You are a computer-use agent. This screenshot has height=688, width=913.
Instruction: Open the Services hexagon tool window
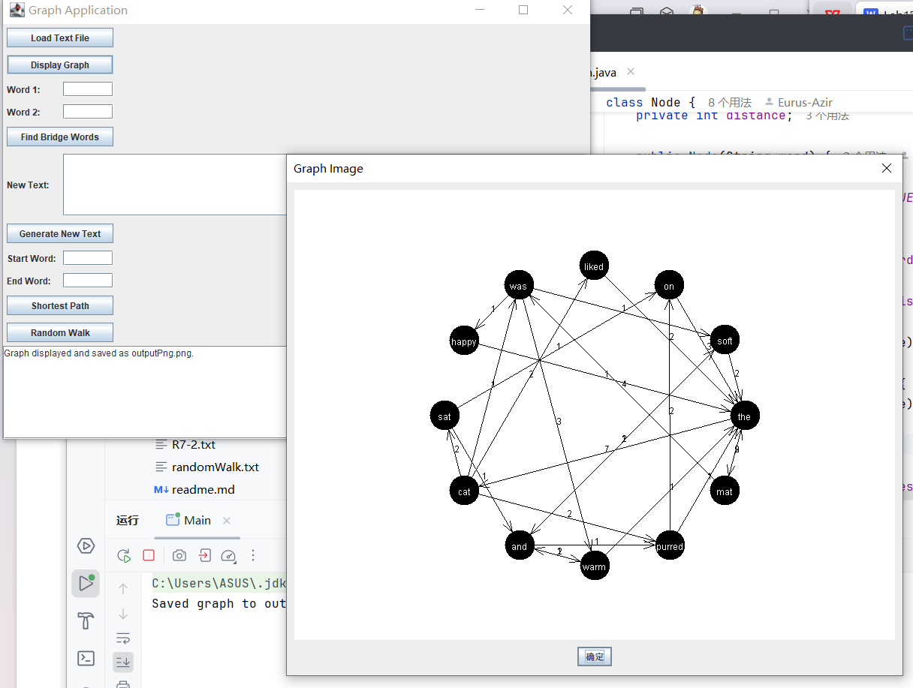tap(86, 546)
